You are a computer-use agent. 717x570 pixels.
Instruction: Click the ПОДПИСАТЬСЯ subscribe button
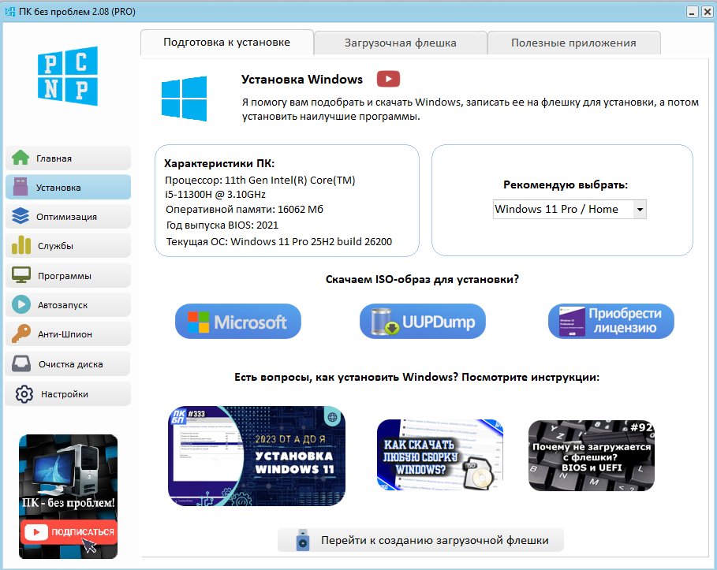tap(69, 532)
